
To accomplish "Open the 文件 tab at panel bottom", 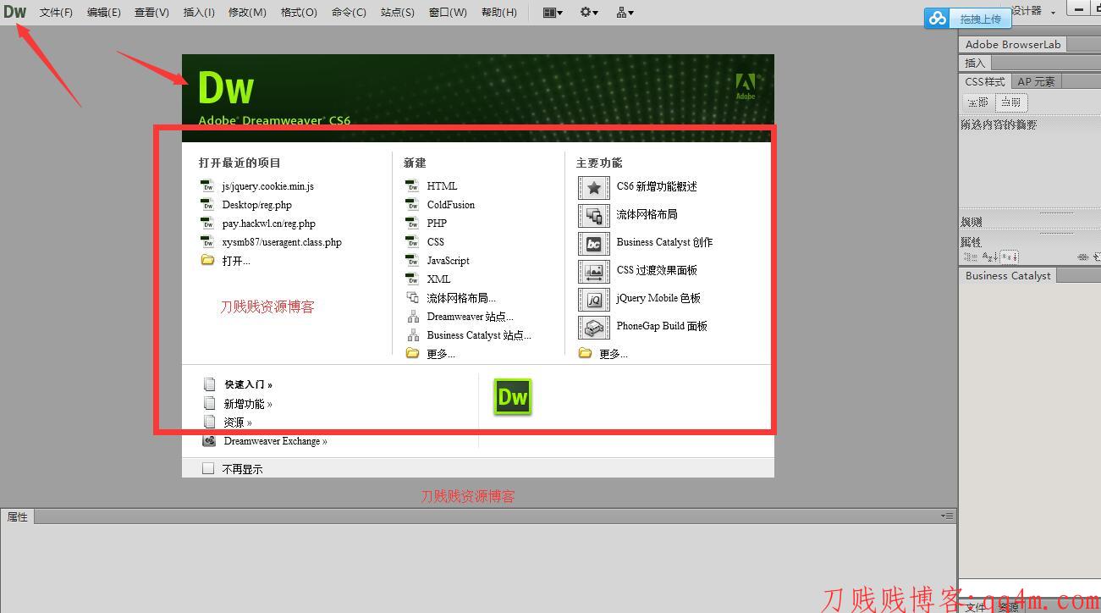I will point(975,606).
